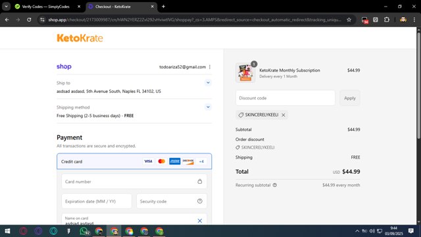This screenshot has height=237, width=421.
Task: Open the Windows Start menu
Action: pyautogui.click(x=7, y=231)
